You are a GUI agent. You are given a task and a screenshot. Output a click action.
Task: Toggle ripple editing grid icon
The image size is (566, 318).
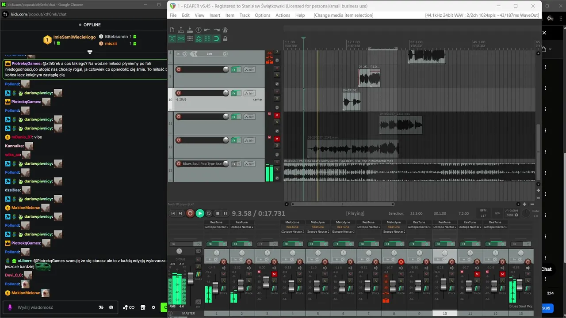point(190,39)
